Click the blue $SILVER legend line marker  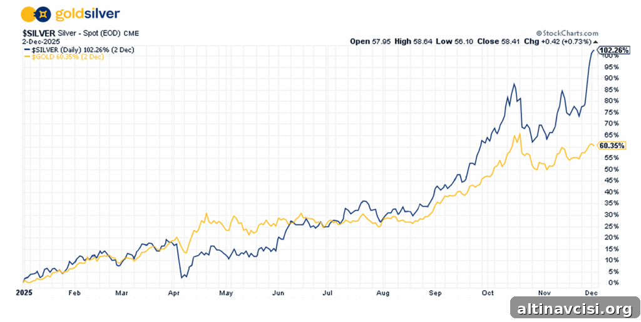coord(26,50)
